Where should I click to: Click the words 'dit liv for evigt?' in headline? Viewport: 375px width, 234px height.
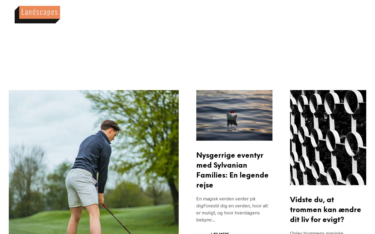click(317, 220)
